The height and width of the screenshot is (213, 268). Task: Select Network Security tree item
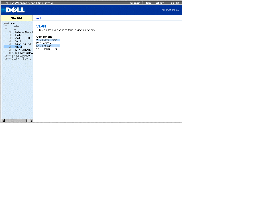coord(24,32)
